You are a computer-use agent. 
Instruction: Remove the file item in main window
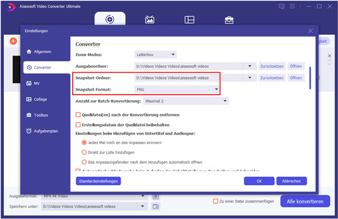tap(330, 56)
